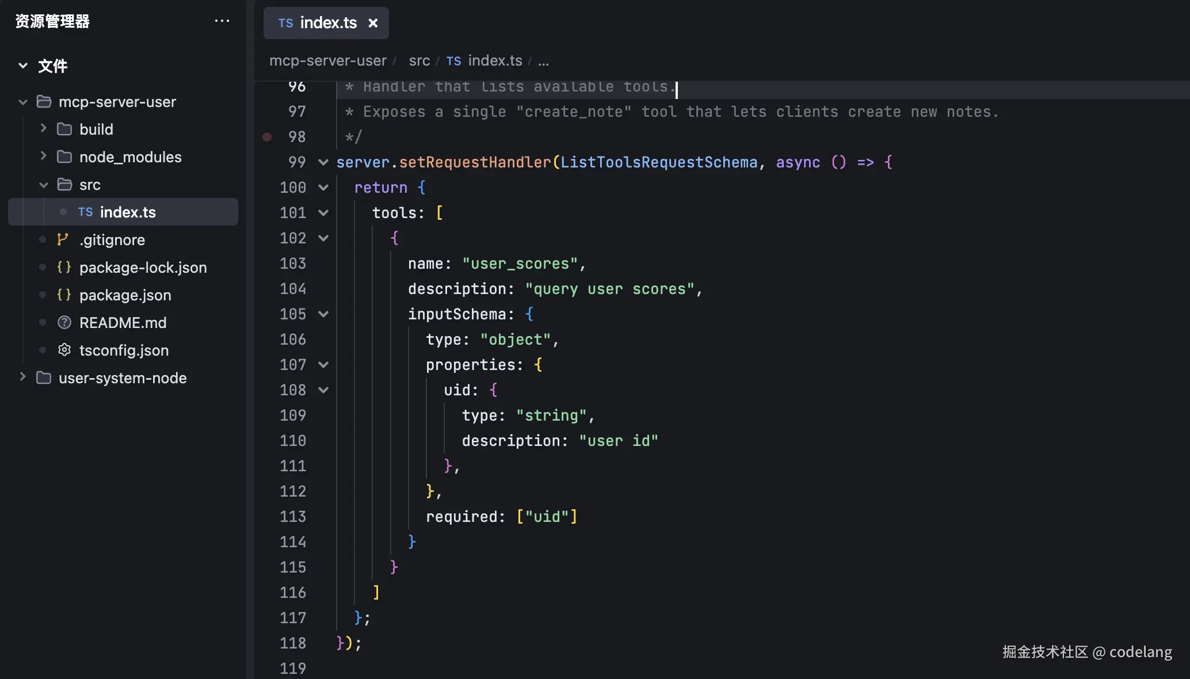1190x679 pixels.
Task: Click README.md question mark file icon
Action: 64,322
